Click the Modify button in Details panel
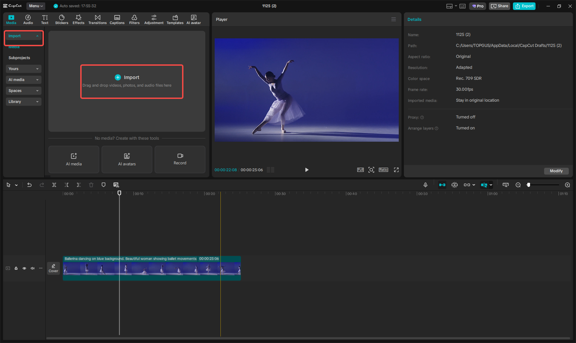Image resolution: width=576 pixels, height=343 pixels. coord(556,171)
